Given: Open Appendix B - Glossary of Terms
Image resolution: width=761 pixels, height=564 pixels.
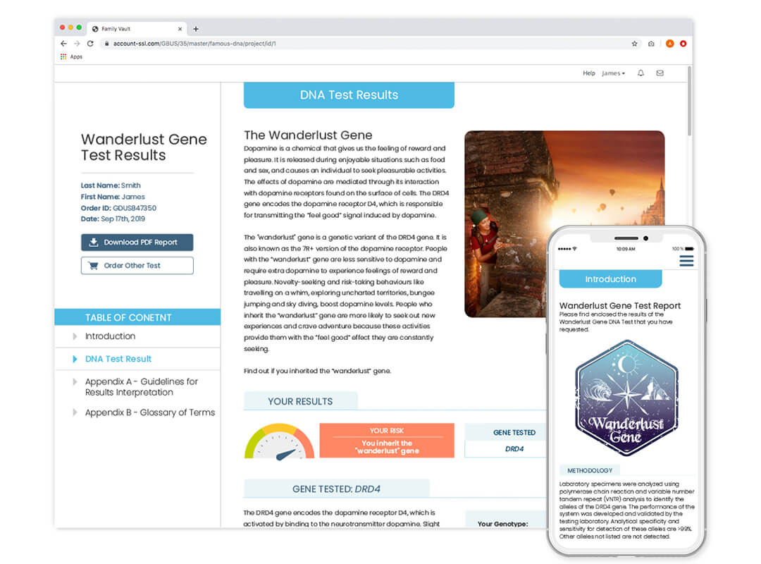Looking at the screenshot, I should 150,412.
